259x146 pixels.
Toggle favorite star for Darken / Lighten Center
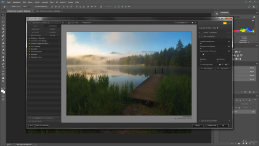[29, 43]
